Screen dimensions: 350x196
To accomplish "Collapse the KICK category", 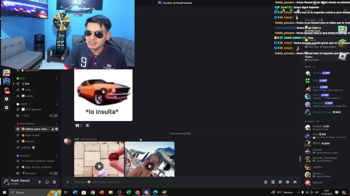I will (22, 78).
